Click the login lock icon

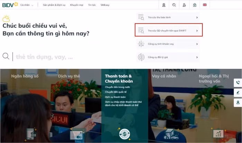pyautogui.click(x=195, y=5)
